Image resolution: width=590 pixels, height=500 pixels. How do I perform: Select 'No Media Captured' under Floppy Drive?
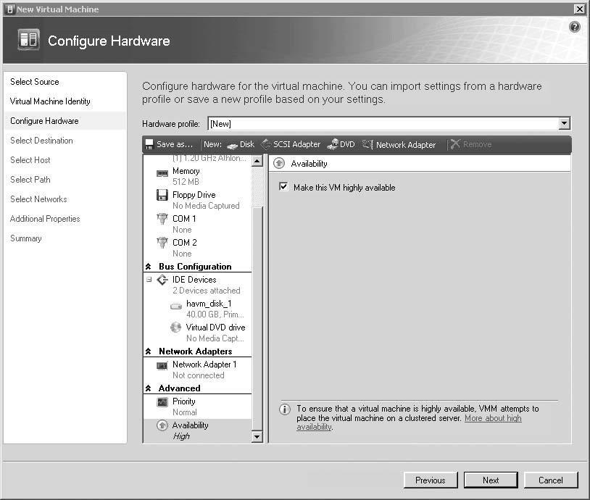click(x=206, y=206)
